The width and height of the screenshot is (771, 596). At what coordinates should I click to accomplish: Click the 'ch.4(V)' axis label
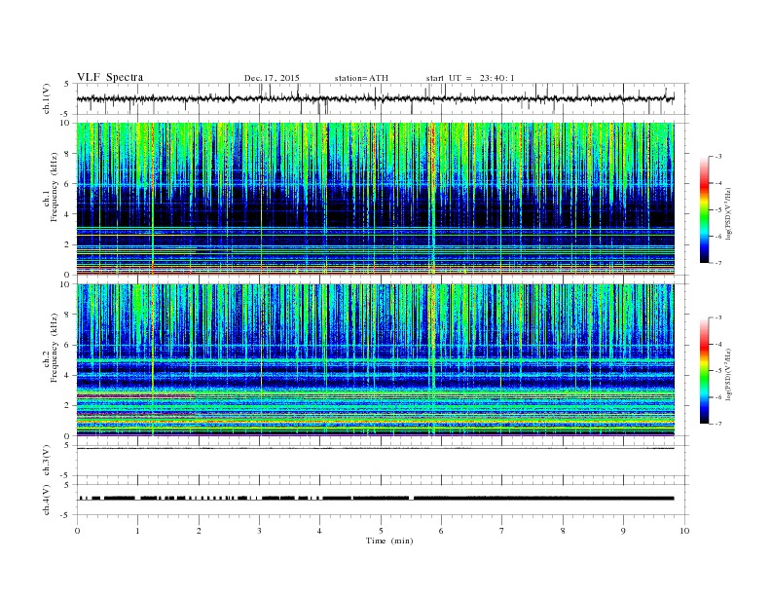tap(47, 500)
